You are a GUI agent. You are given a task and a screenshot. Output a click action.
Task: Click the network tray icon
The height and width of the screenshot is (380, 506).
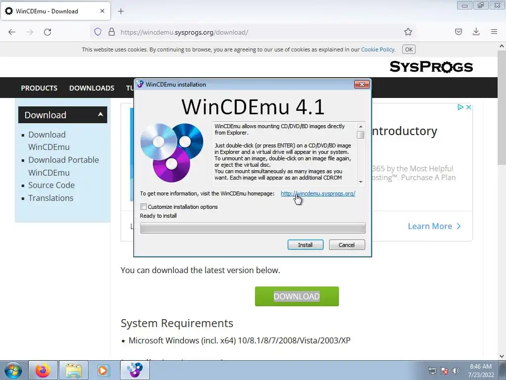click(x=432, y=371)
